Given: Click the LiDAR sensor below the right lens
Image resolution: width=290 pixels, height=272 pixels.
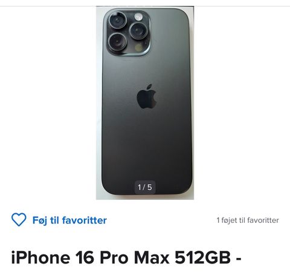Looking at the screenshot, I should [x=138, y=48].
